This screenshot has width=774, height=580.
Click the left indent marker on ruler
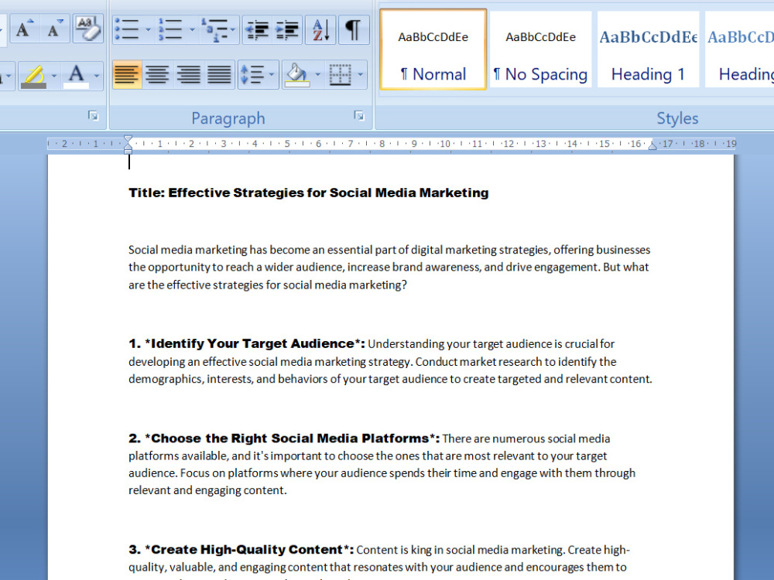(128, 151)
